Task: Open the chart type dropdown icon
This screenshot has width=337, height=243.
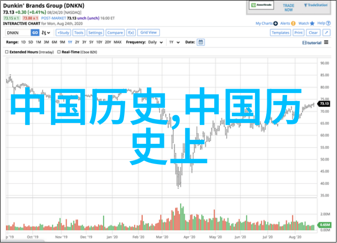Action: tap(46, 33)
